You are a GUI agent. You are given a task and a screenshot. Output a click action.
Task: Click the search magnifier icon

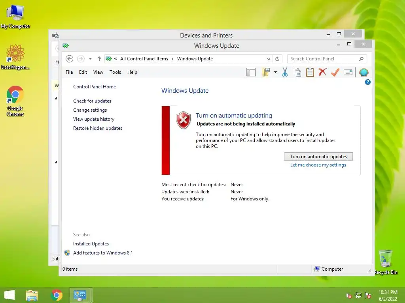click(x=361, y=59)
